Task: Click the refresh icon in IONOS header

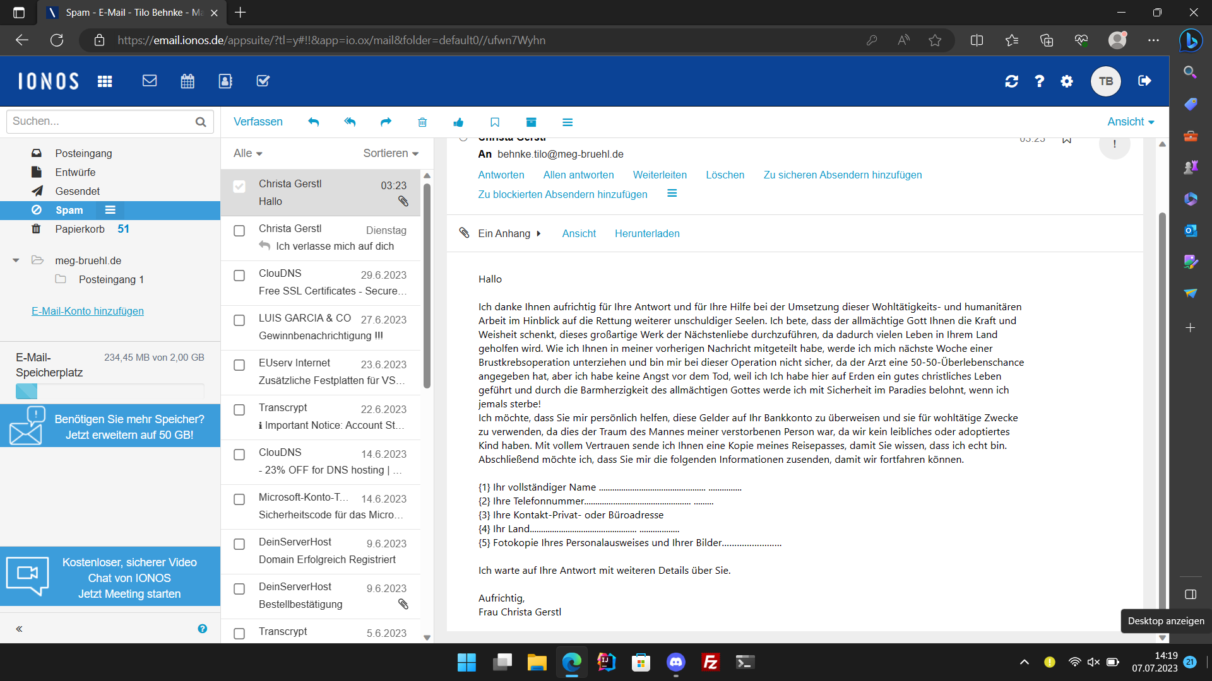Action: coord(1011,81)
